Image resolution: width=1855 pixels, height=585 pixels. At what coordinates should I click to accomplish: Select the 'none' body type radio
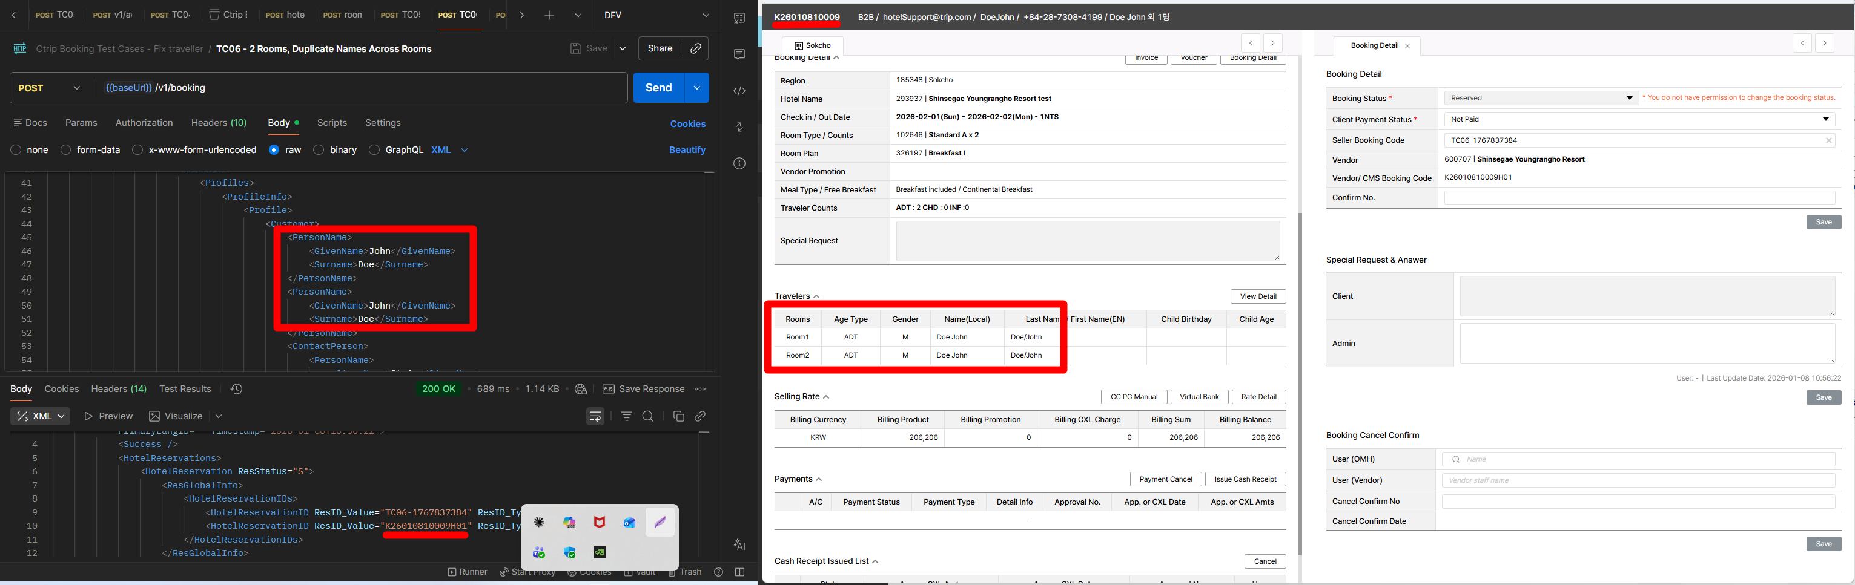16,149
